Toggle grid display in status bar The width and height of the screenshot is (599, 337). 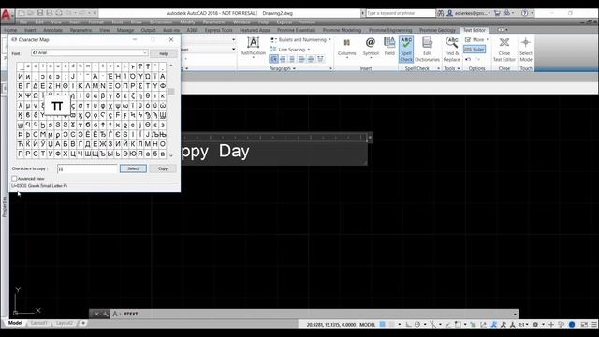[x=383, y=325]
